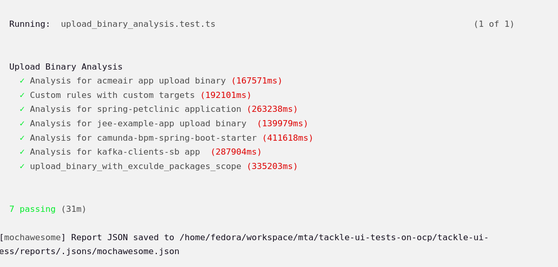Click the 263238ms duration for spring-petclinic
This screenshot has width=558, height=267.
[x=272, y=109]
